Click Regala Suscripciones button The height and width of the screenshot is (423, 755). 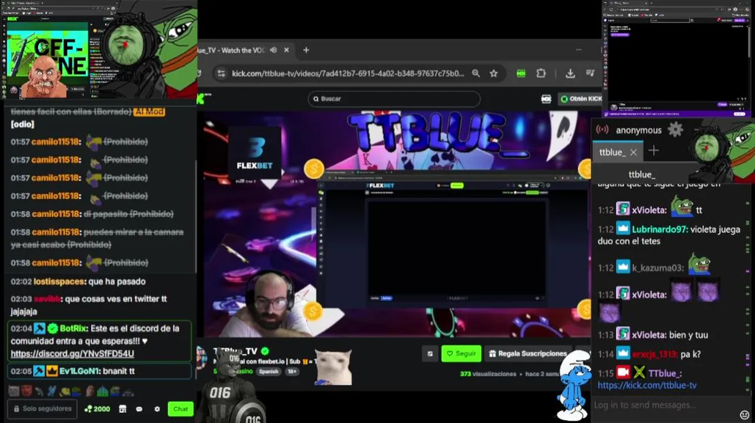click(527, 354)
